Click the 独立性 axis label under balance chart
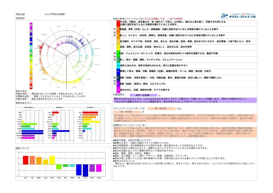This screenshot has height=193, width=273. 45,178
